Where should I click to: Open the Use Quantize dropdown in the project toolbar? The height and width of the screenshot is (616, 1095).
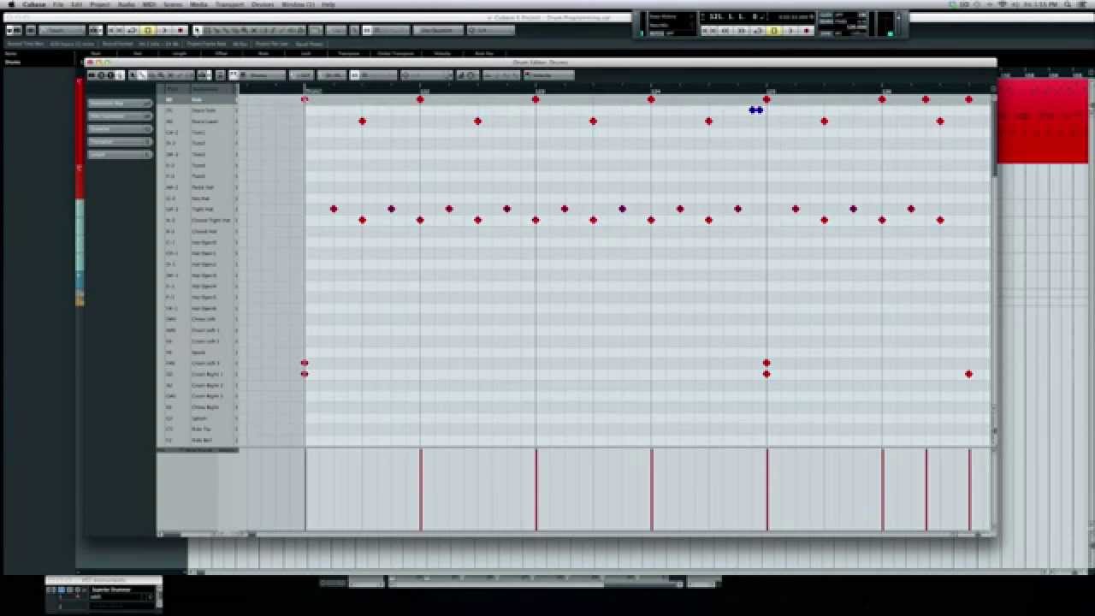437,30
